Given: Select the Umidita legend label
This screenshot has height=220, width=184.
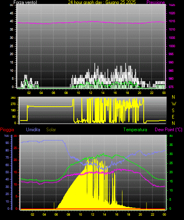Looking at the screenshot, I should pos(33,130).
